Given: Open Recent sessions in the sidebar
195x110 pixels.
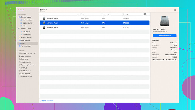Looking at the screenshot, I should point(26,46).
